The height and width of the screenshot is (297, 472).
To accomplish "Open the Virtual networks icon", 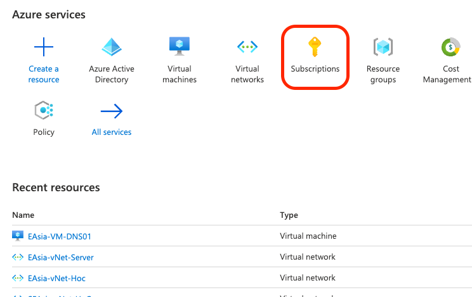I will click(x=247, y=47).
